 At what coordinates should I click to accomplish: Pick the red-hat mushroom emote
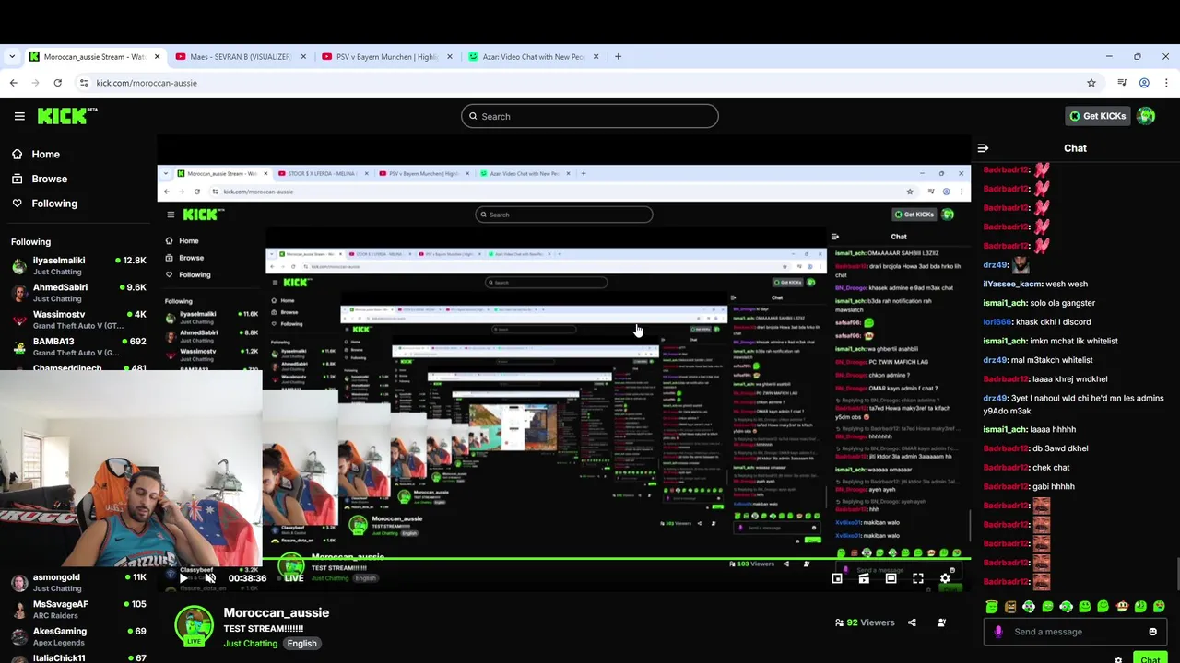click(x=1122, y=607)
